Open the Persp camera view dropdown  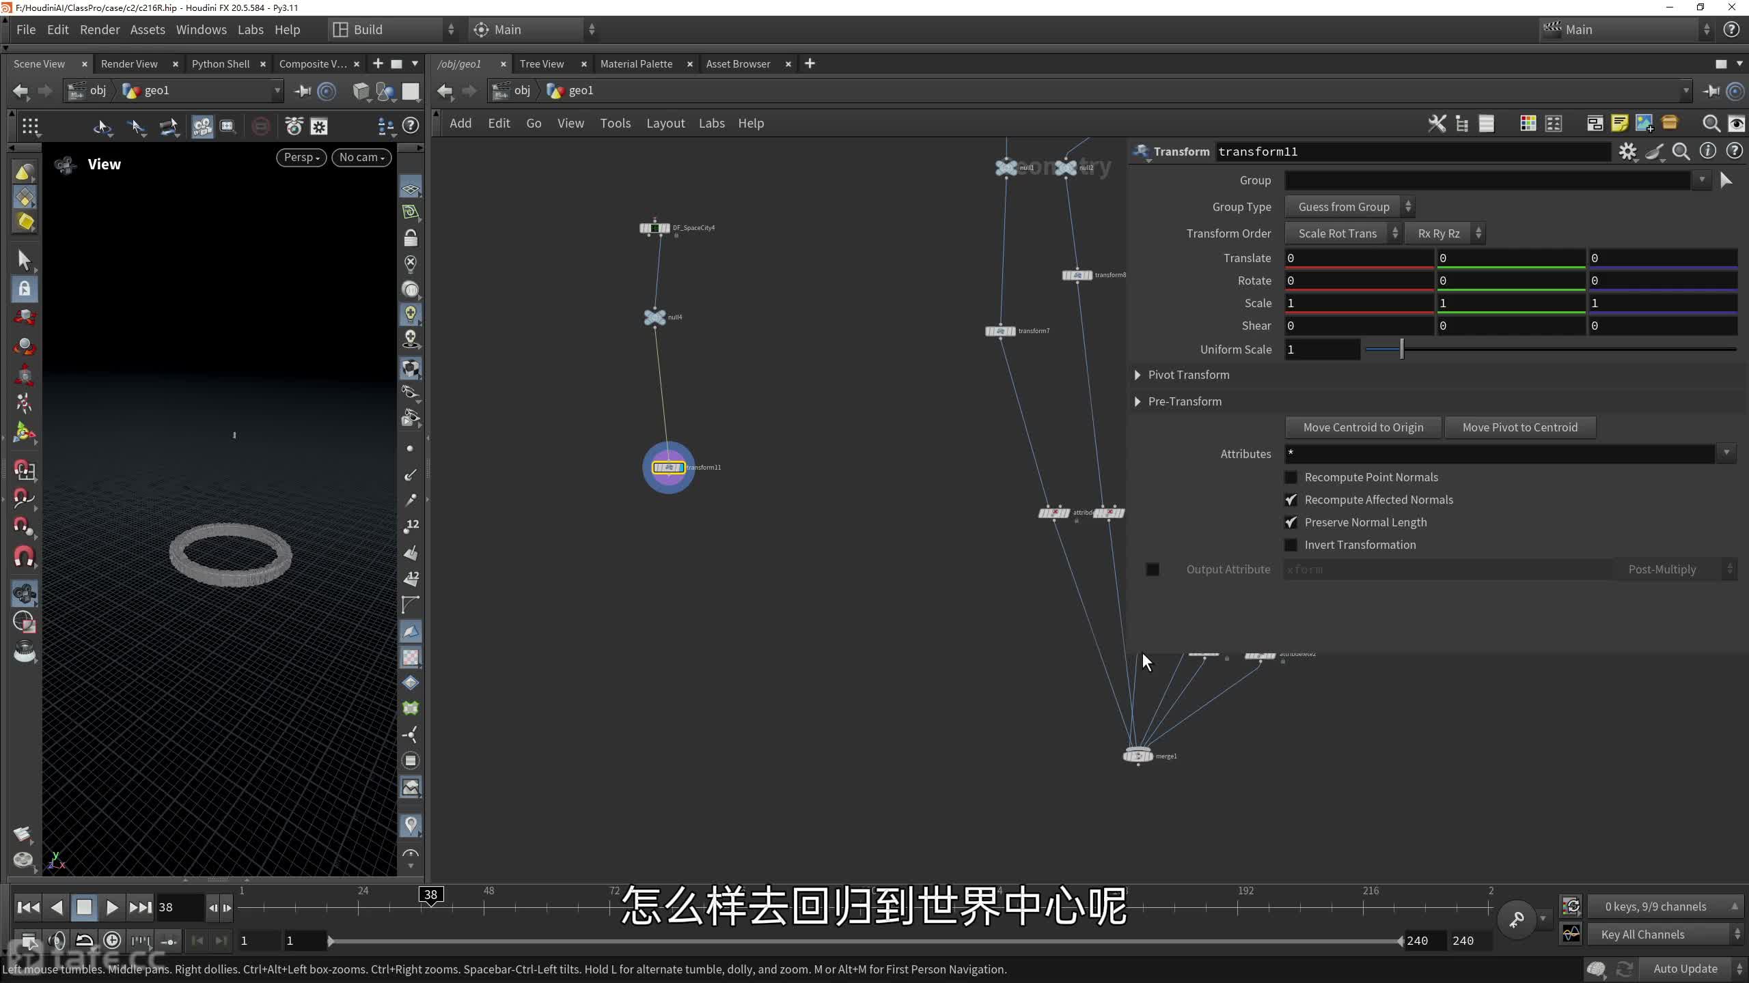pyautogui.click(x=301, y=157)
